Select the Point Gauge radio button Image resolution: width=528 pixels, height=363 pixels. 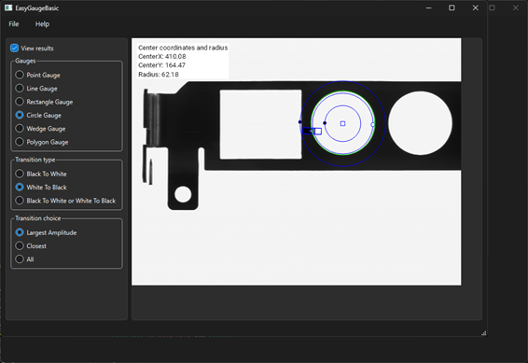pyautogui.click(x=20, y=75)
